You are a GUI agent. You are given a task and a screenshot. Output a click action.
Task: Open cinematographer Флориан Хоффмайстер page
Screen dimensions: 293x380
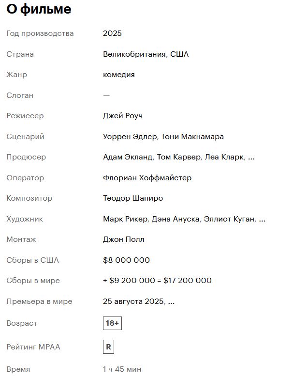pos(147,177)
